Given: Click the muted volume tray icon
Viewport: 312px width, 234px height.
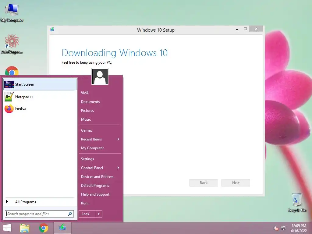Looking at the screenshot, I should pos(276,228).
